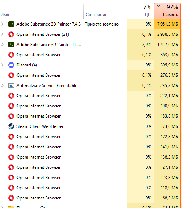Sort by the Состояние column header
This screenshot has width=182, height=209.
(x=105, y=11)
